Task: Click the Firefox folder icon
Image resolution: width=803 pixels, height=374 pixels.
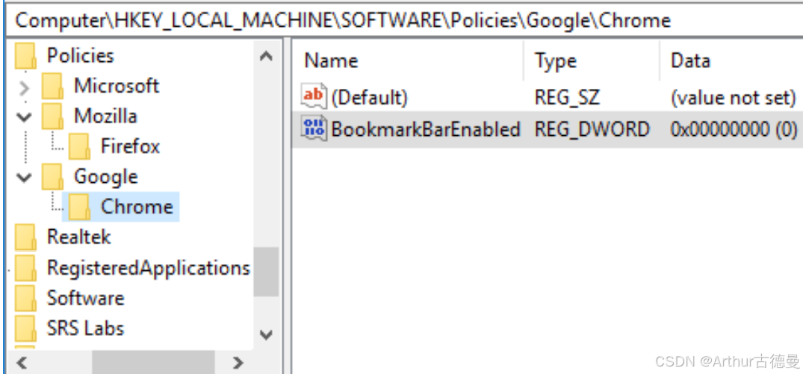Action: pos(79,146)
